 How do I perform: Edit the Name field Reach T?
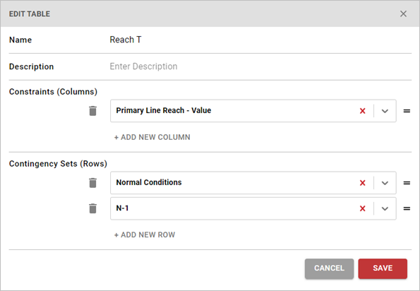coord(260,40)
